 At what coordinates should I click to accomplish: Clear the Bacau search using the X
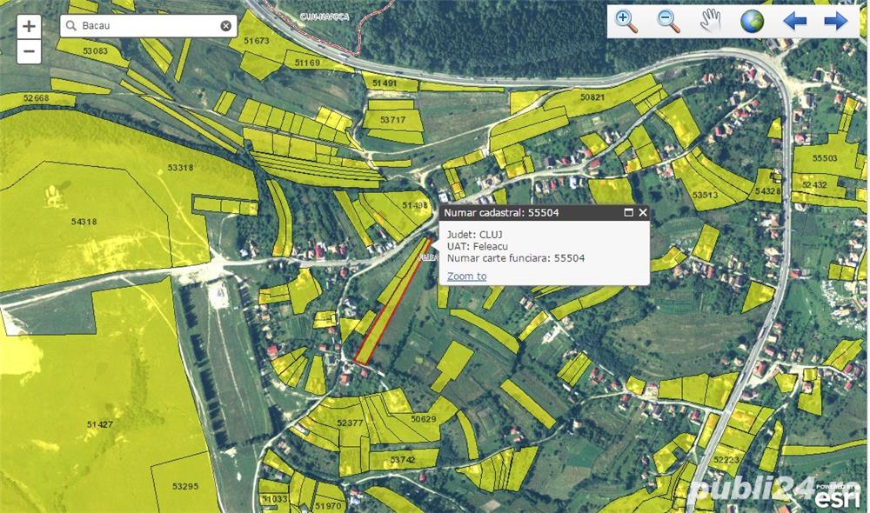click(224, 25)
